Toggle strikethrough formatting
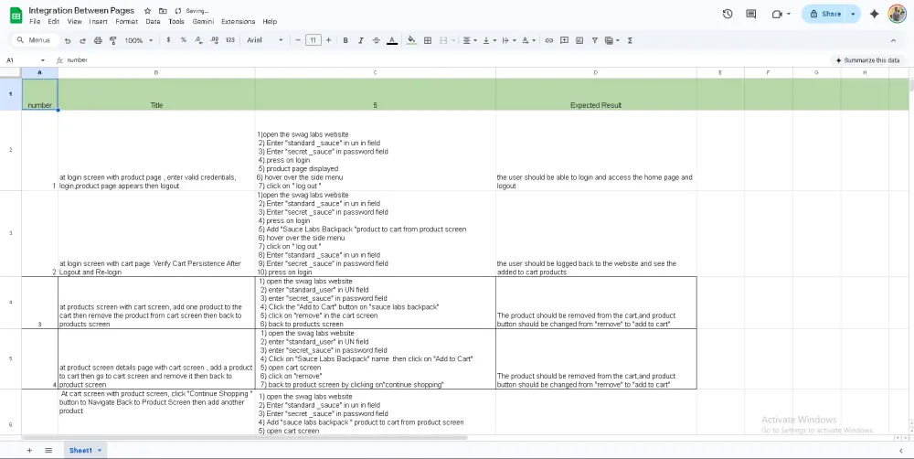 pyautogui.click(x=376, y=40)
